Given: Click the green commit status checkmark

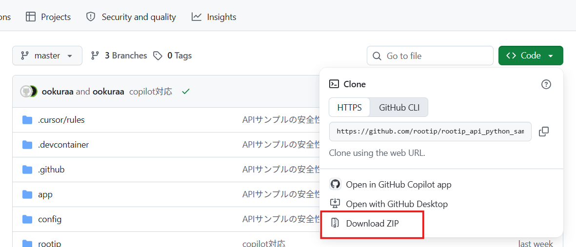Looking at the screenshot, I should (x=186, y=92).
